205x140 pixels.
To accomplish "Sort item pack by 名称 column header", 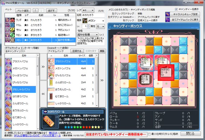I will tap(66, 55).
